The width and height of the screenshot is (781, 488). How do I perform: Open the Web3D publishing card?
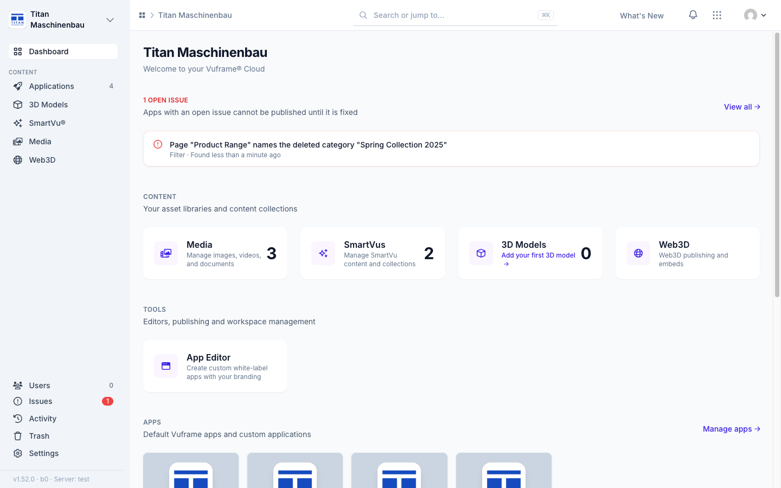click(x=688, y=253)
